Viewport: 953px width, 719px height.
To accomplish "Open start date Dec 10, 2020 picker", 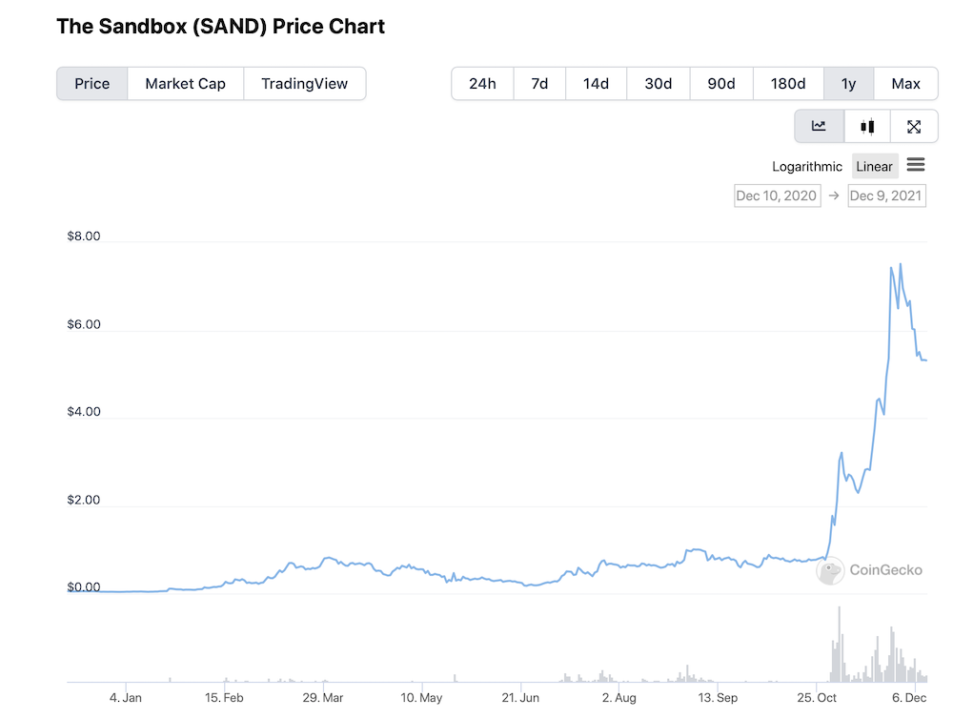I will pyautogui.click(x=777, y=195).
